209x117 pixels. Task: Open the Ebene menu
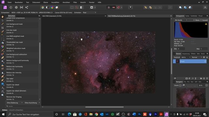(46, 2)
